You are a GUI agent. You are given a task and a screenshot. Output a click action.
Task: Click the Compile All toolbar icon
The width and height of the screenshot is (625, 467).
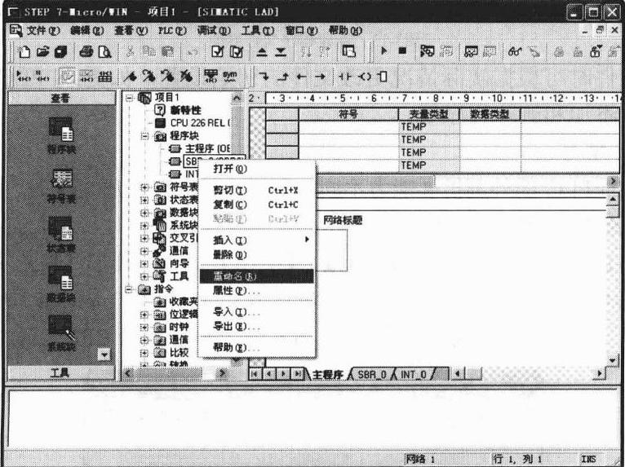click(237, 52)
